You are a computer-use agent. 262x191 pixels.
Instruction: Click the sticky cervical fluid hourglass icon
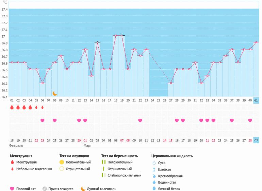(x=155, y=169)
